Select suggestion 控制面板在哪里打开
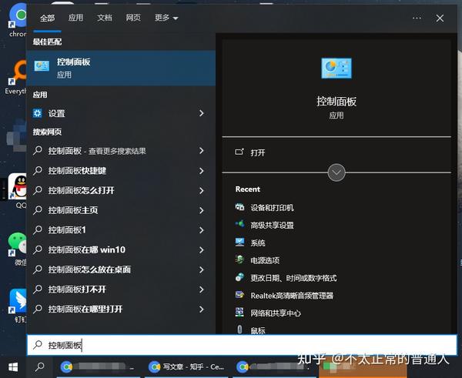The width and height of the screenshot is (462, 378). pyautogui.click(x=85, y=309)
